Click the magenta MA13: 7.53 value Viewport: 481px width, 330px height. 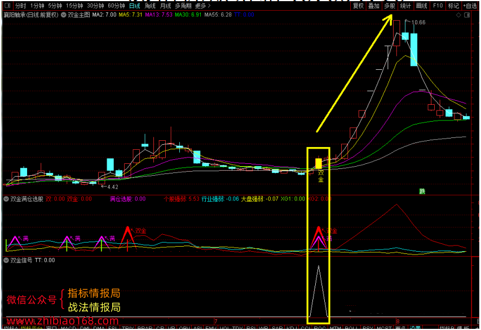pyautogui.click(x=158, y=15)
